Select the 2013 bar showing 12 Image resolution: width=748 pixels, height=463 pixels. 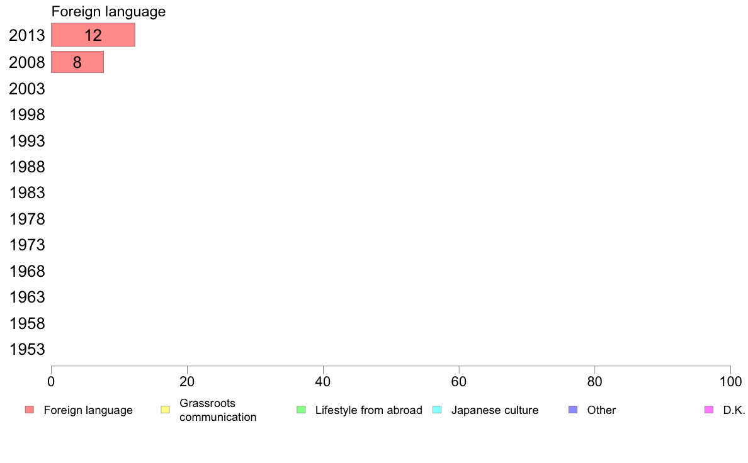click(x=93, y=35)
